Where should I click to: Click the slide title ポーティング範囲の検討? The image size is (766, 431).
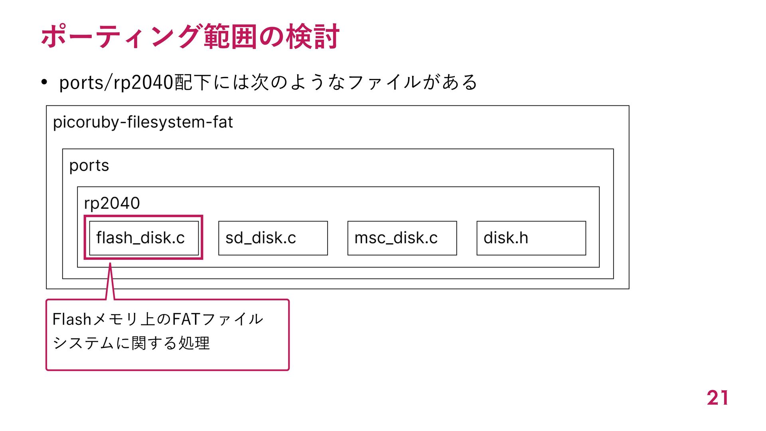click(190, 36)
